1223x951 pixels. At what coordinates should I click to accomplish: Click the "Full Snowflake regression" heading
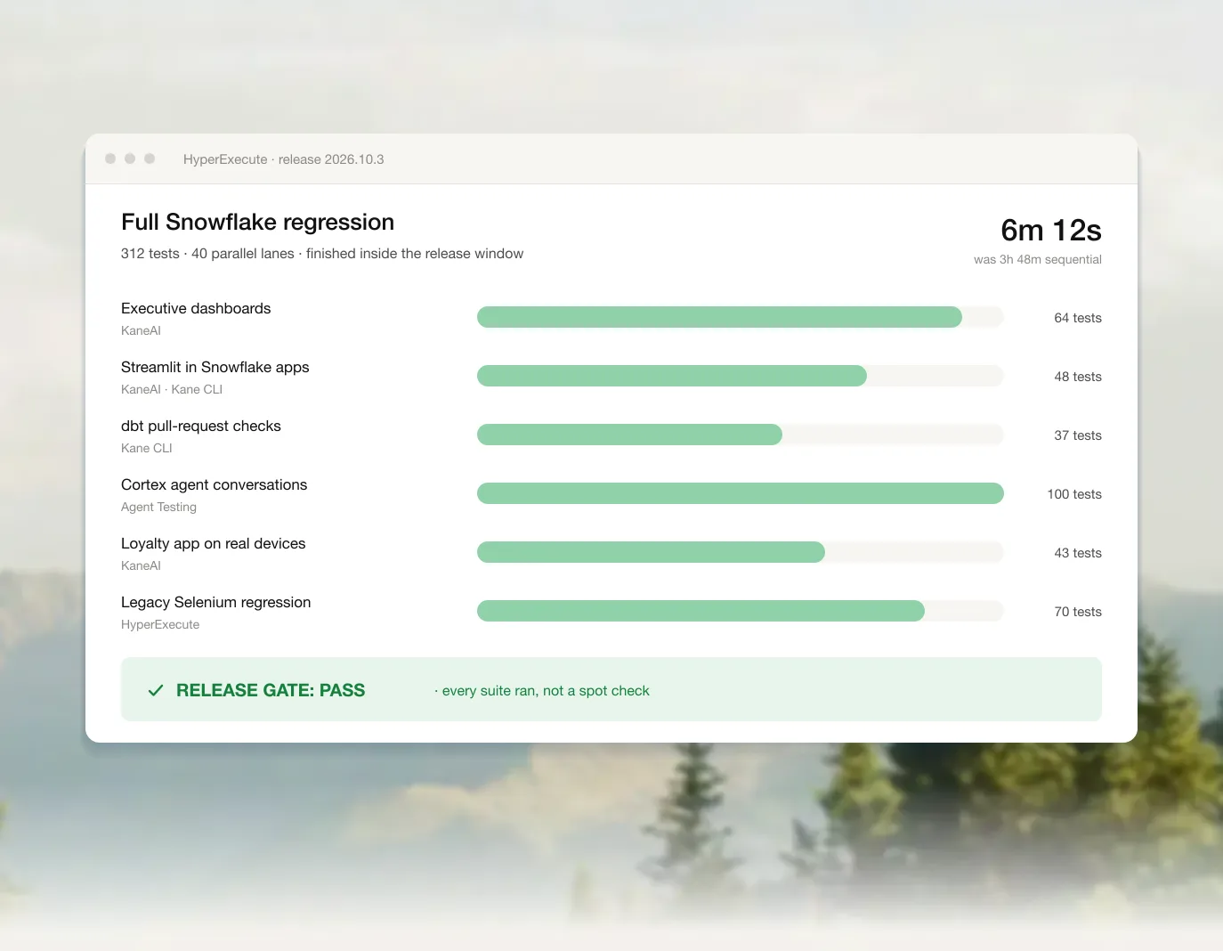[258, 222]
